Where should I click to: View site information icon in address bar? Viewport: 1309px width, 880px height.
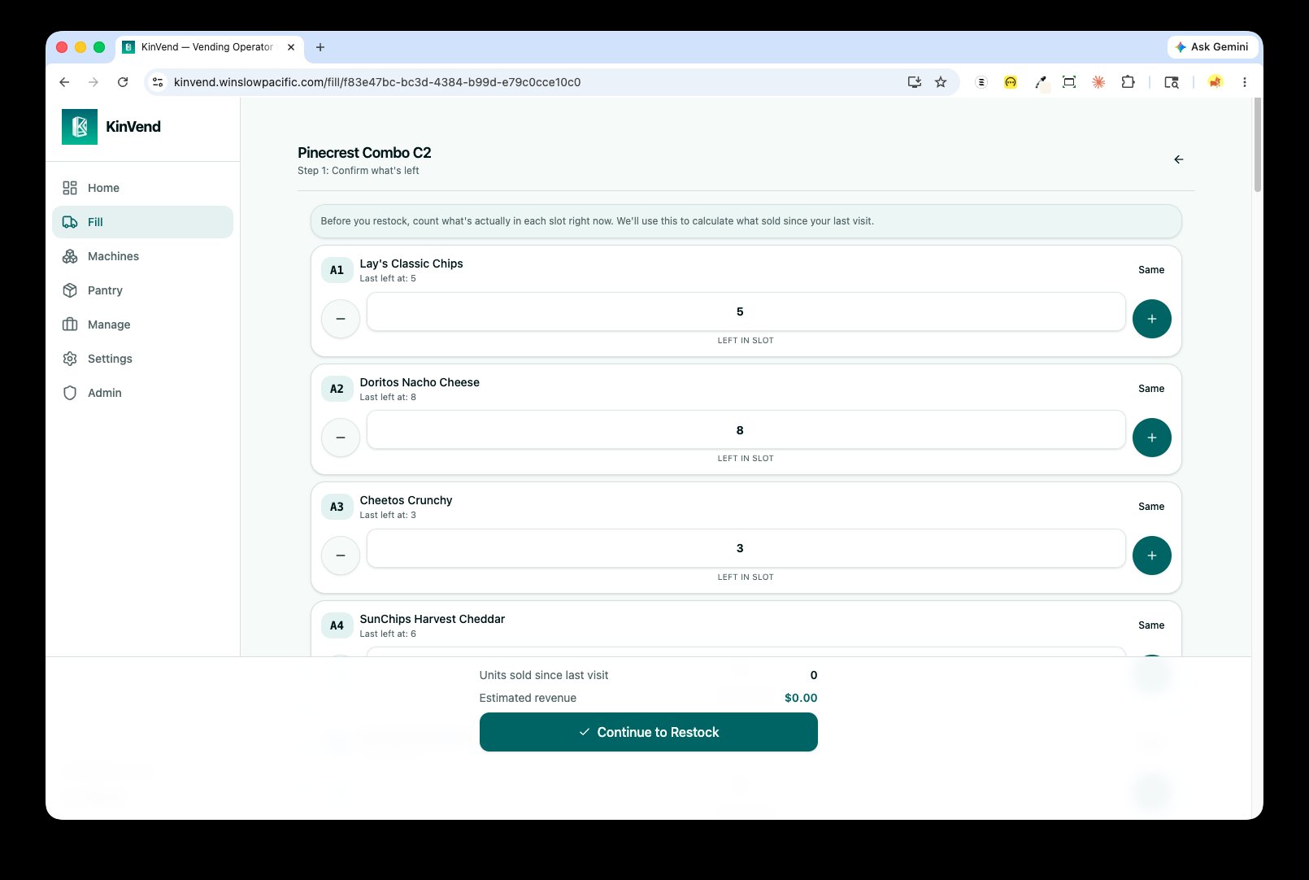tap(159, 82)
